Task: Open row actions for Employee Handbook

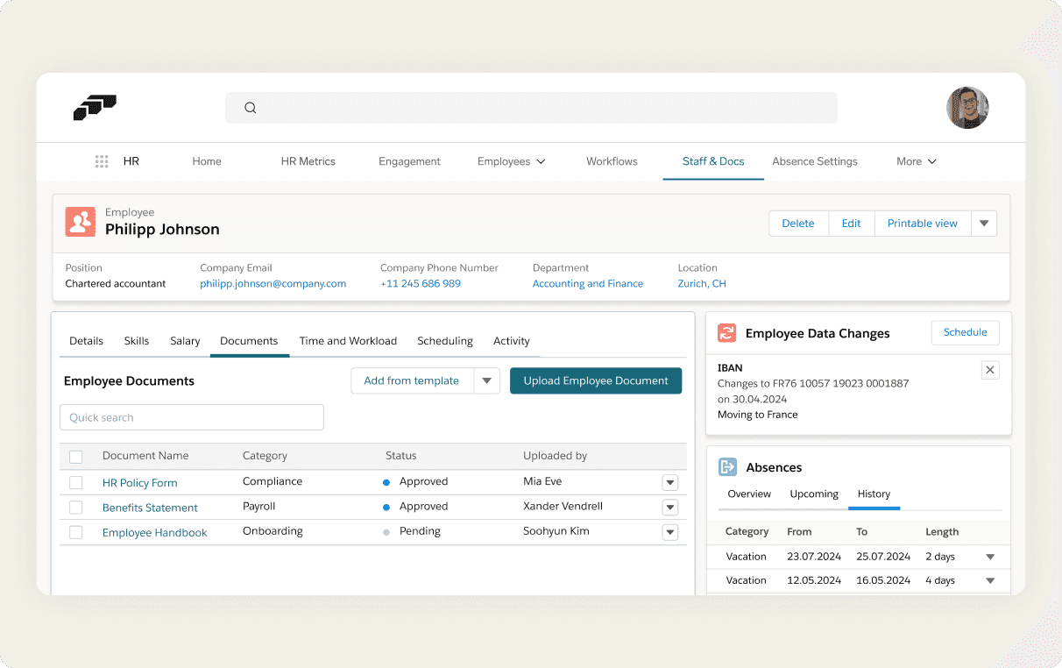Action: 670,532
